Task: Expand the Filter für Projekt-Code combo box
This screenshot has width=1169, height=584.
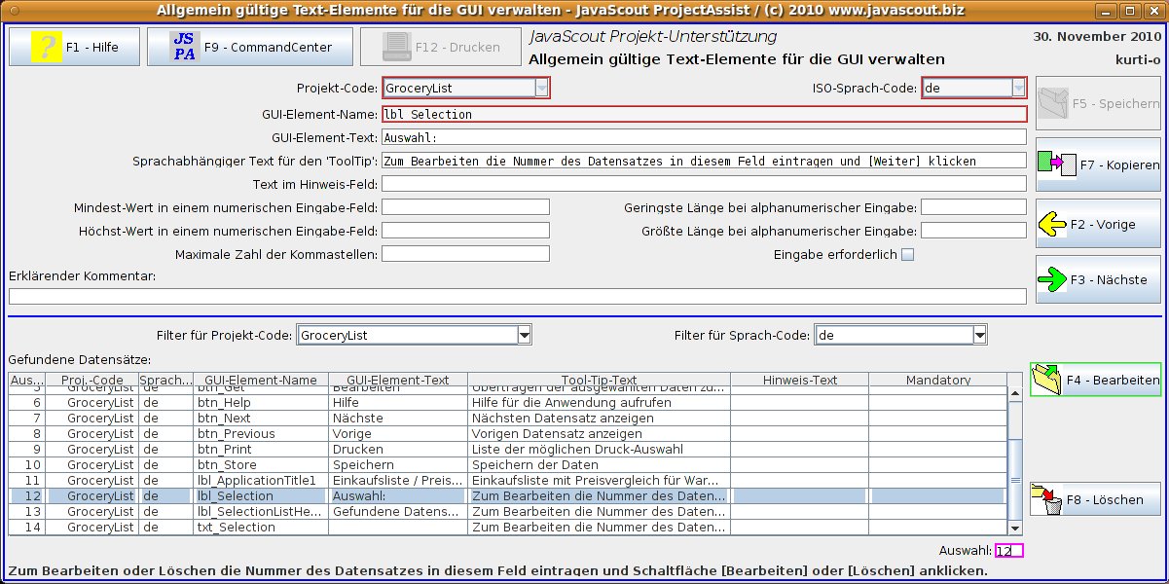Action: [524, 336]
